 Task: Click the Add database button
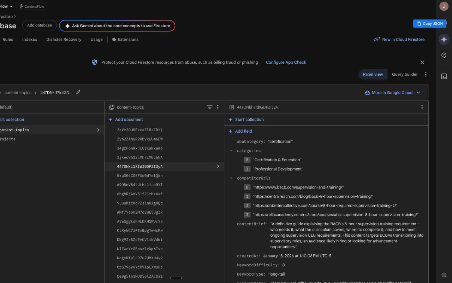pos(40,25)
